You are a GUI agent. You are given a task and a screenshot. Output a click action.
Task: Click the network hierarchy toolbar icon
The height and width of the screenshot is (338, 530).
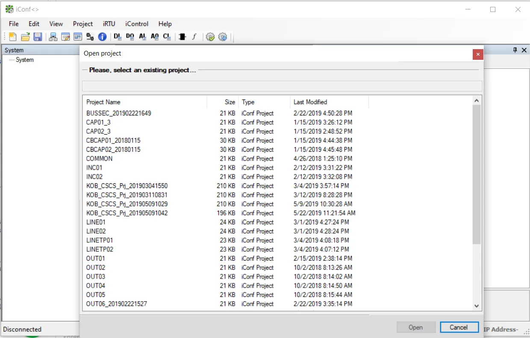53,37
